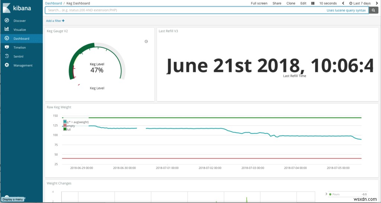Click Full screen in top menu
The height and width of the screenshot is (203, 381).
pyautogui.click(x=259, y=3)
